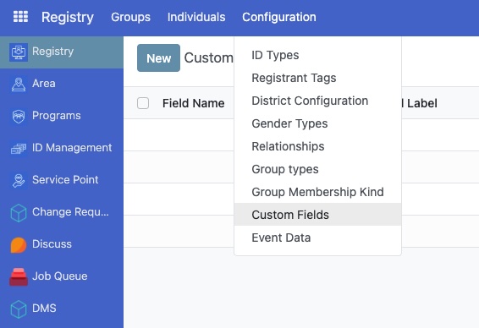Screen dimensions: 479x328
Task: Click the Custom breadcrumb title
Action: (209, 58)
